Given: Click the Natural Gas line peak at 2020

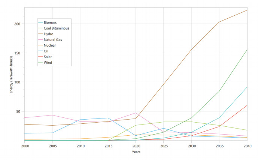Looking at the screenshot, I should [136, 113].
